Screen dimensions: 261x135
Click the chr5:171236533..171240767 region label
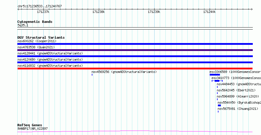click(40, 6)
